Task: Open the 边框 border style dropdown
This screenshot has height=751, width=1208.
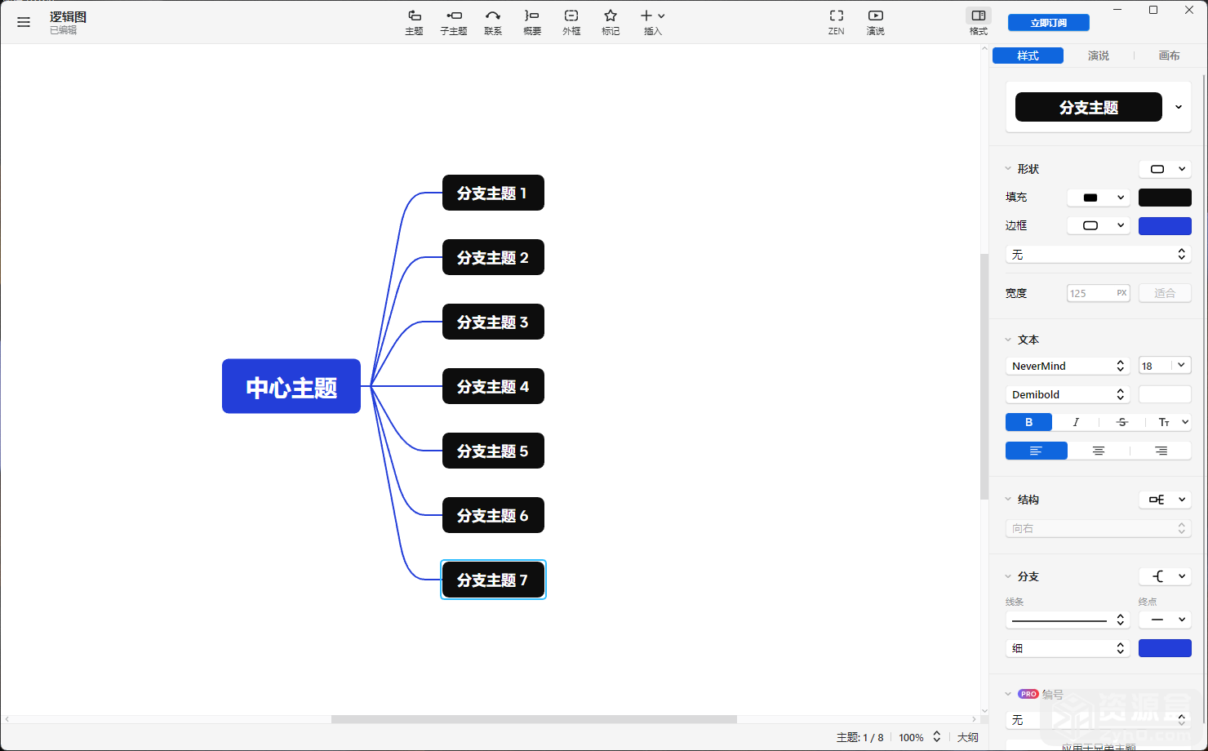Action: pos(1099,225)
